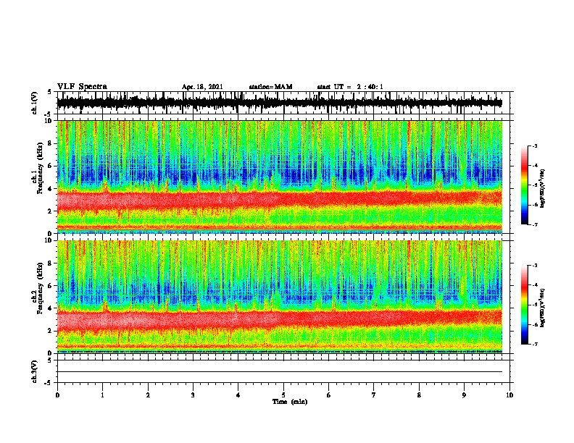Select the ch.1 "Frequency (kHz)" axis label

pyautogui.click(x=40, y=169)
